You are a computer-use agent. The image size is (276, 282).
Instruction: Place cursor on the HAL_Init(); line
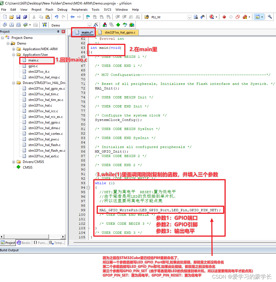tap(107, 88)
